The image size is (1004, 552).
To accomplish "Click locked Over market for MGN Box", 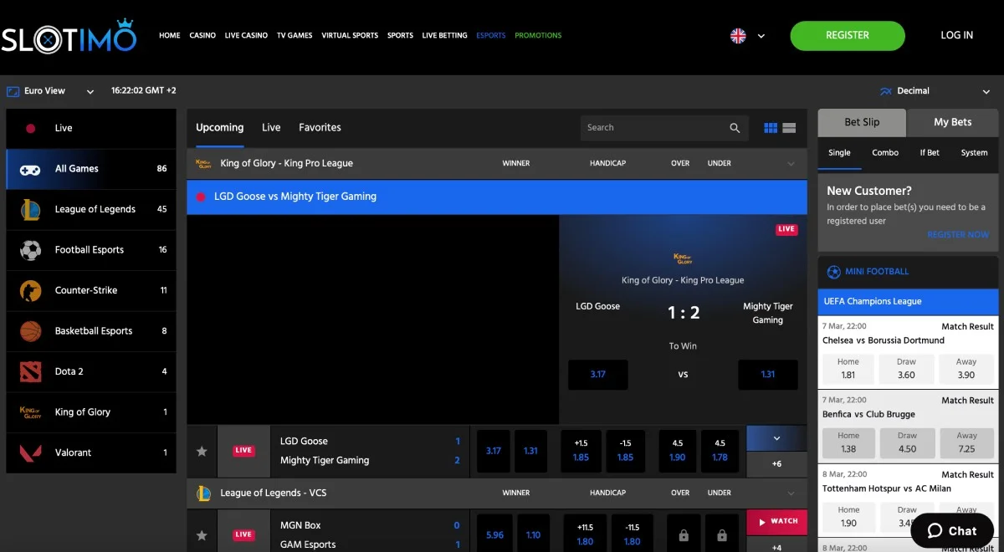I will (684, 534).
